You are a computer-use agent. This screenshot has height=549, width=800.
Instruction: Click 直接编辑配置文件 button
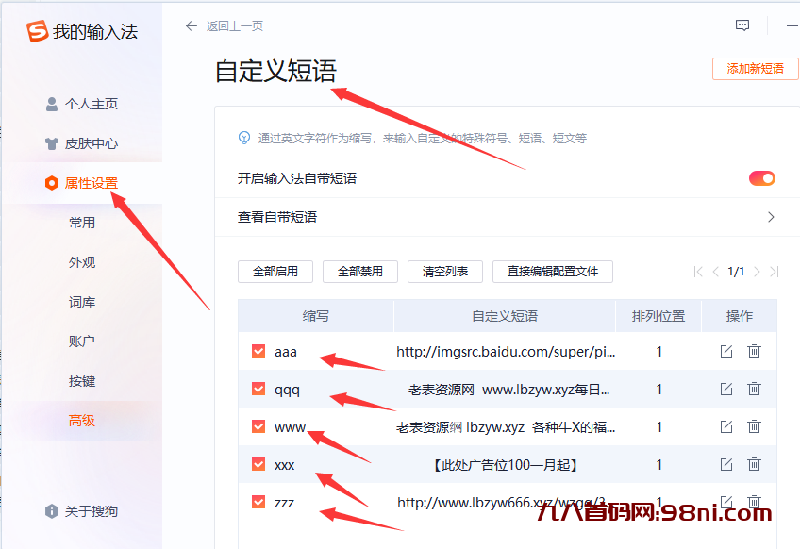[552, 272]
